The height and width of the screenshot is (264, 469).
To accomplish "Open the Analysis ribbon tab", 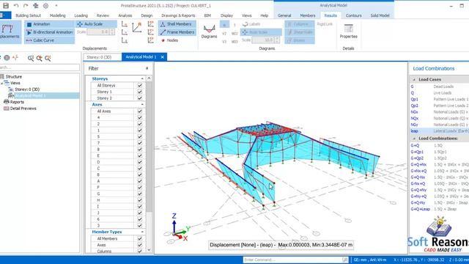I will pos(125,15).
